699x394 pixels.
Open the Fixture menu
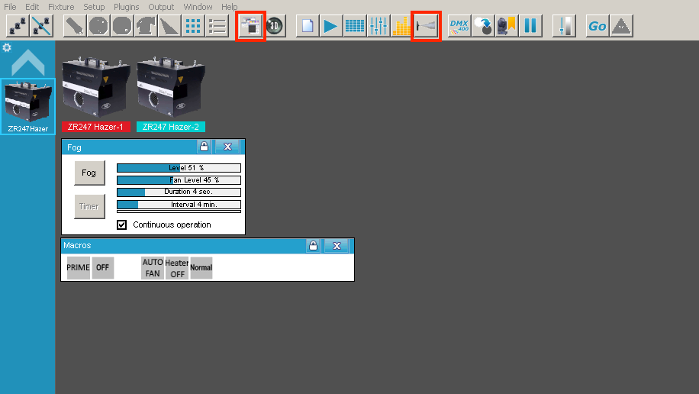tap(61, 7)
